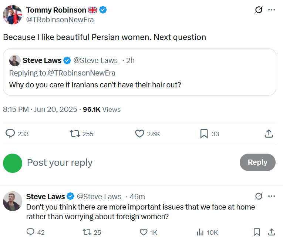283x241 pixels.
Task: Open the @TRobinsonNewEra handle link
Action: pos(60,20)
